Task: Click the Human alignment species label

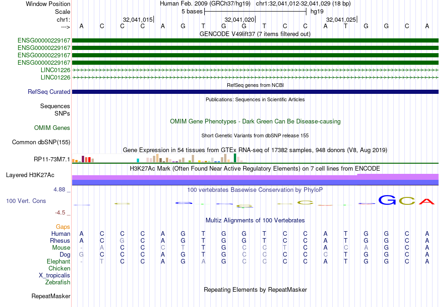Action: tap(61, 234)
